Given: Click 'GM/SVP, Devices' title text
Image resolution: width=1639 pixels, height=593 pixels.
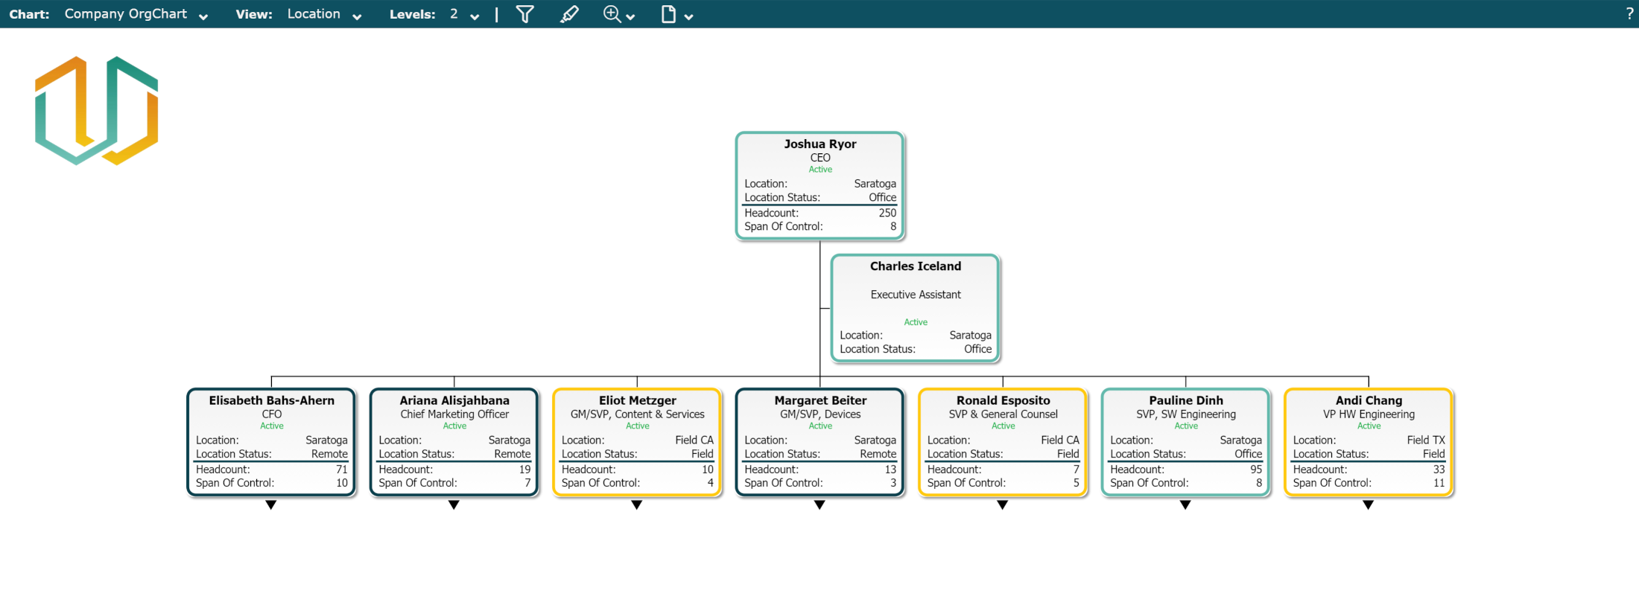Looking at the screenshot, I should [820, 414].
